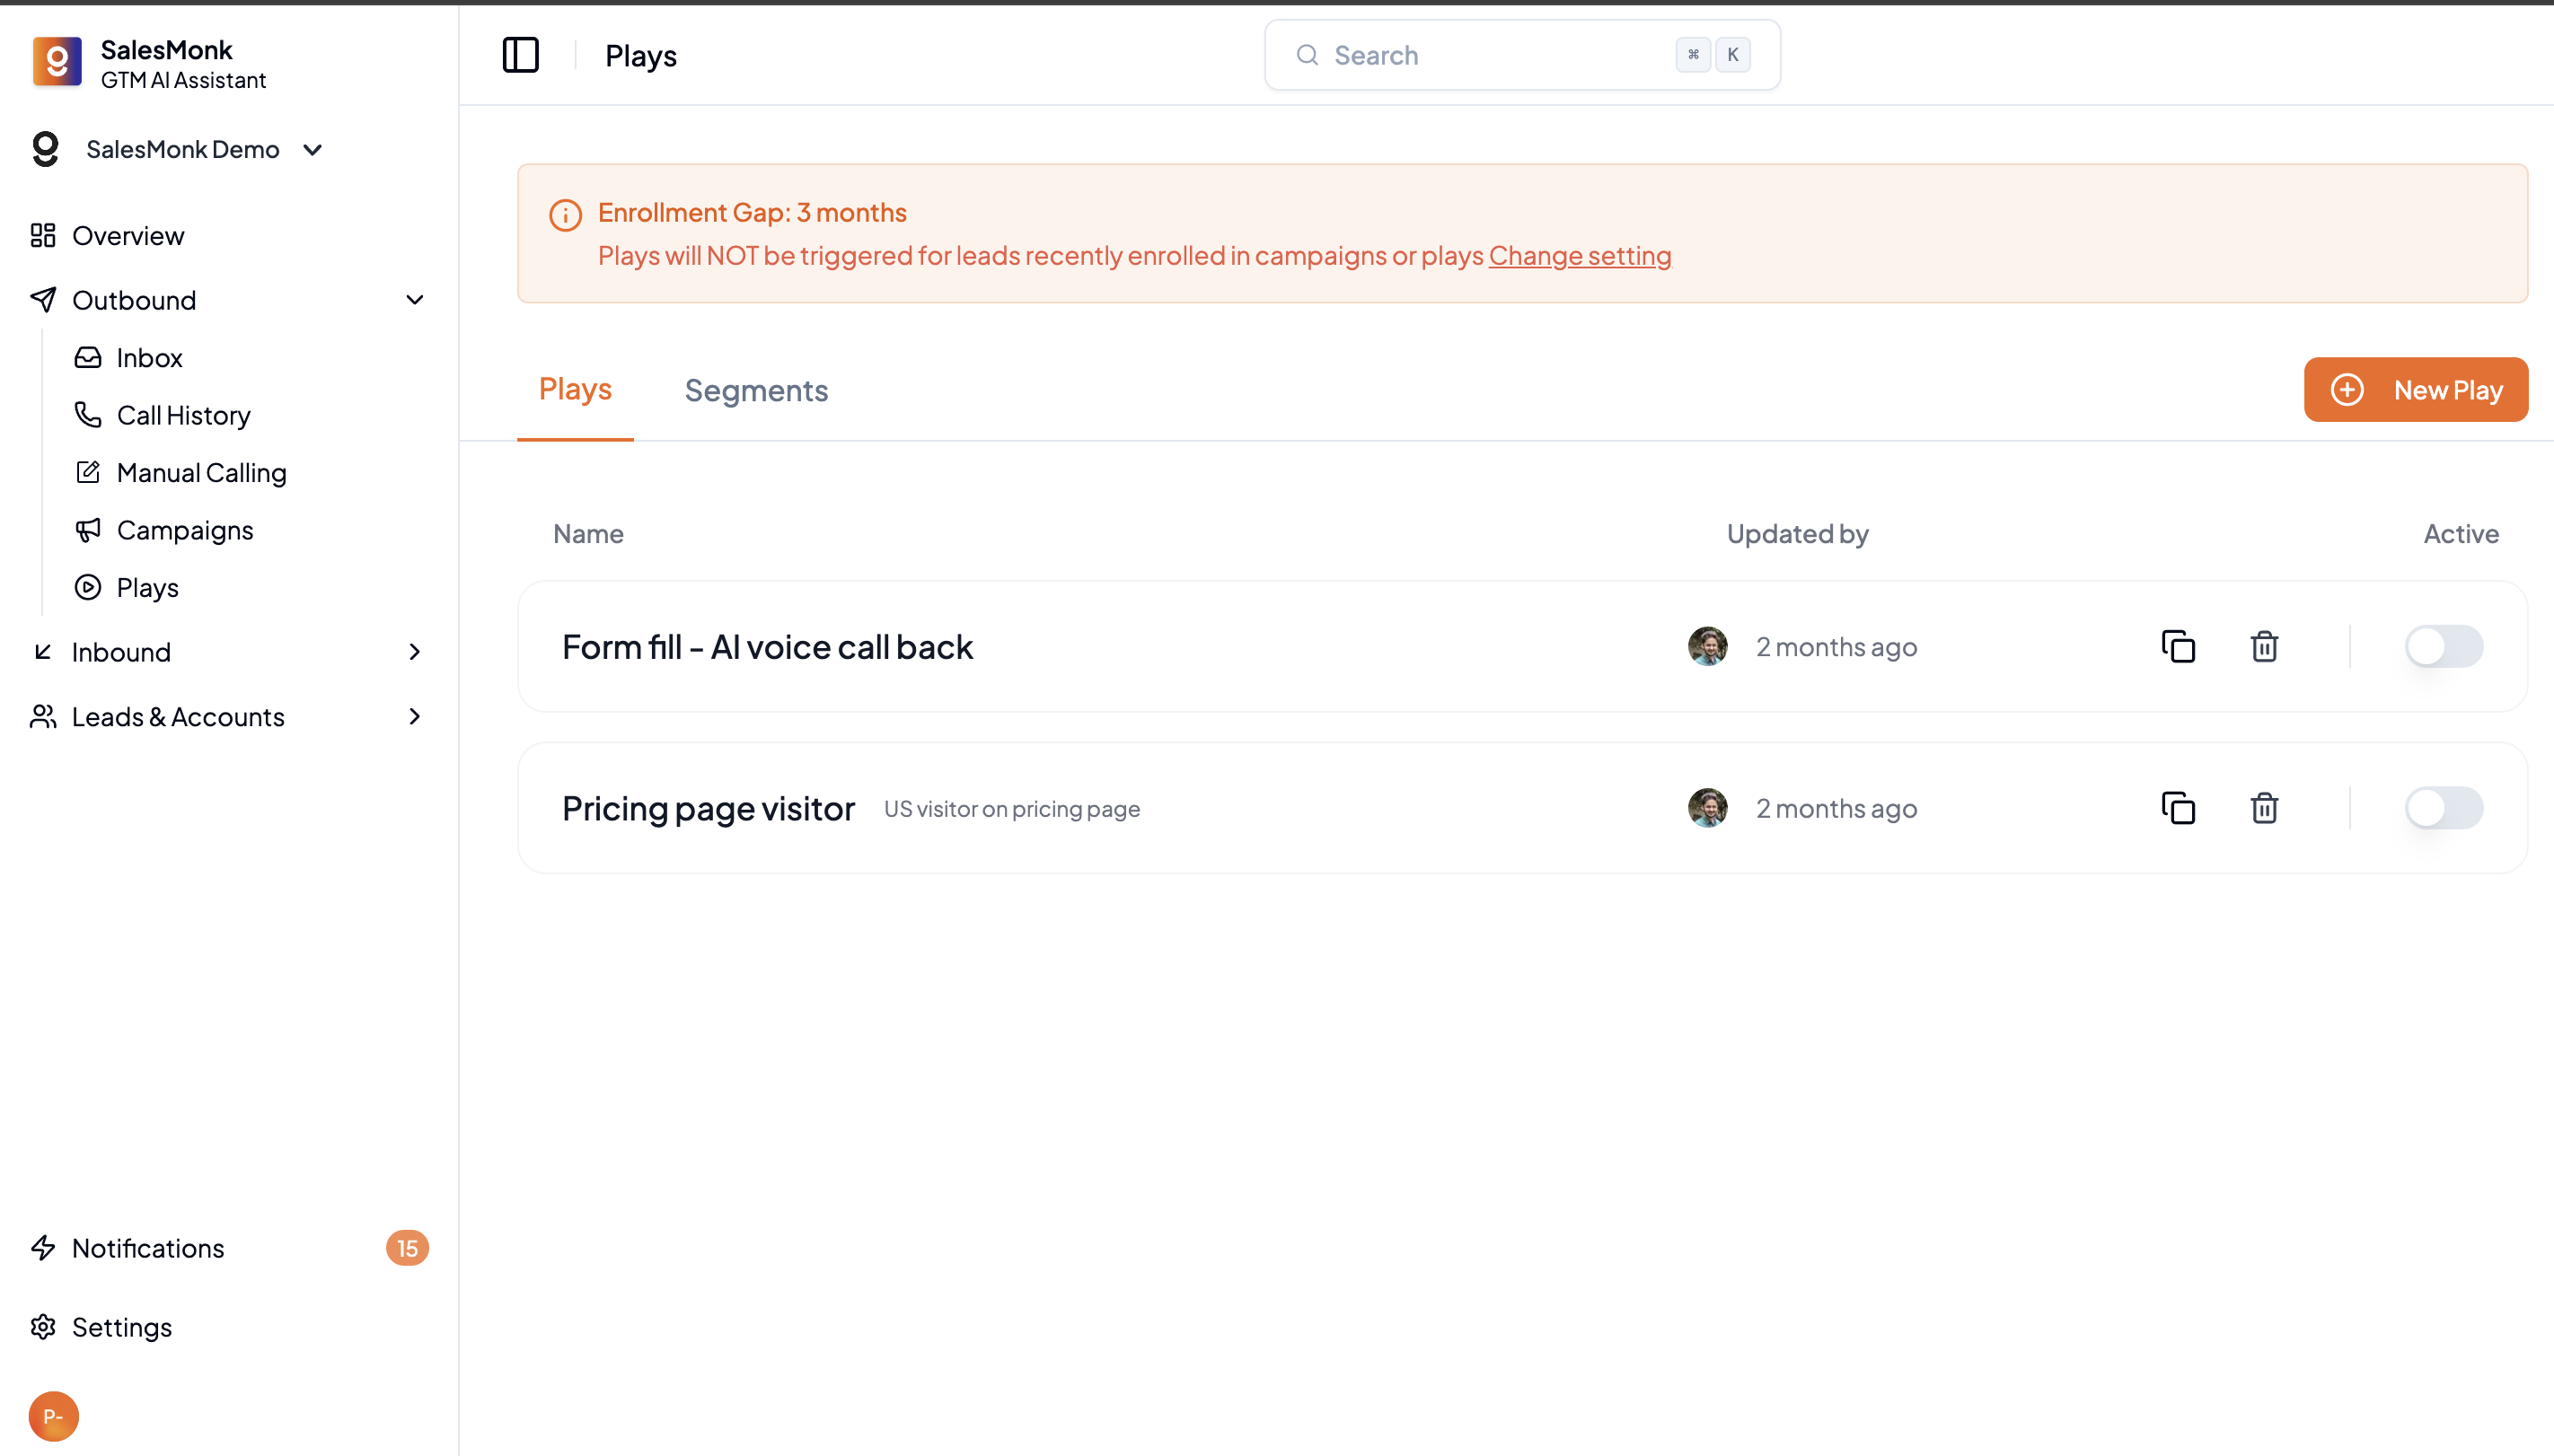Select the Plays tab
The width and height of the screenshot is (2554, 1456).
[574, 389]
